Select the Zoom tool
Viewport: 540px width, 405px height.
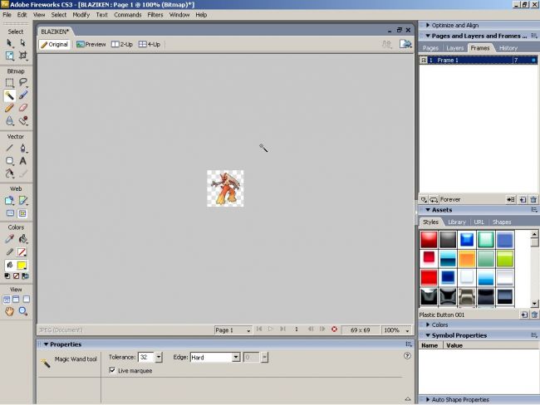point(22,311)
